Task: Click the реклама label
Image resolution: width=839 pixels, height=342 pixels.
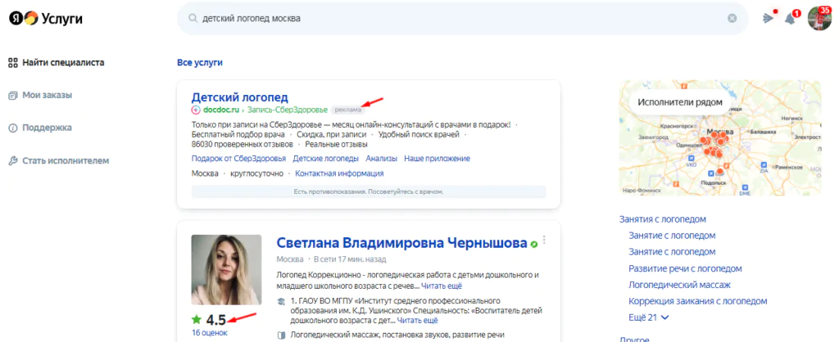Action: (x=347, y=110)
